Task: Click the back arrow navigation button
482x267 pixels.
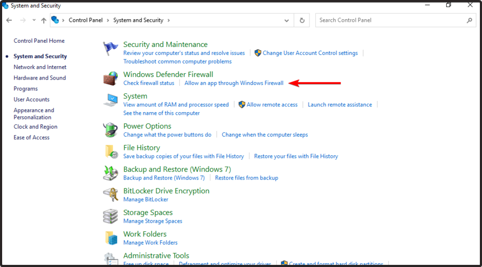Action: (x=9, y=20)
